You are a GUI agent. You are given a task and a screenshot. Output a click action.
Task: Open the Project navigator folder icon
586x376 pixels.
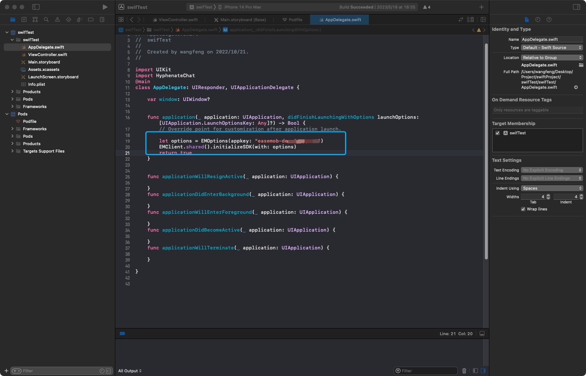tap(13, 20)
